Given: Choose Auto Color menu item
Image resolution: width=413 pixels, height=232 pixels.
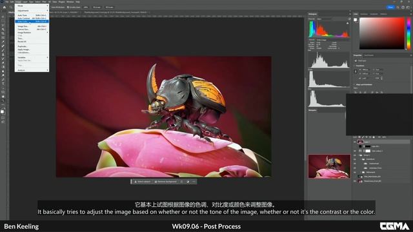Looking at the screenshot, I should tap(32, 21).
